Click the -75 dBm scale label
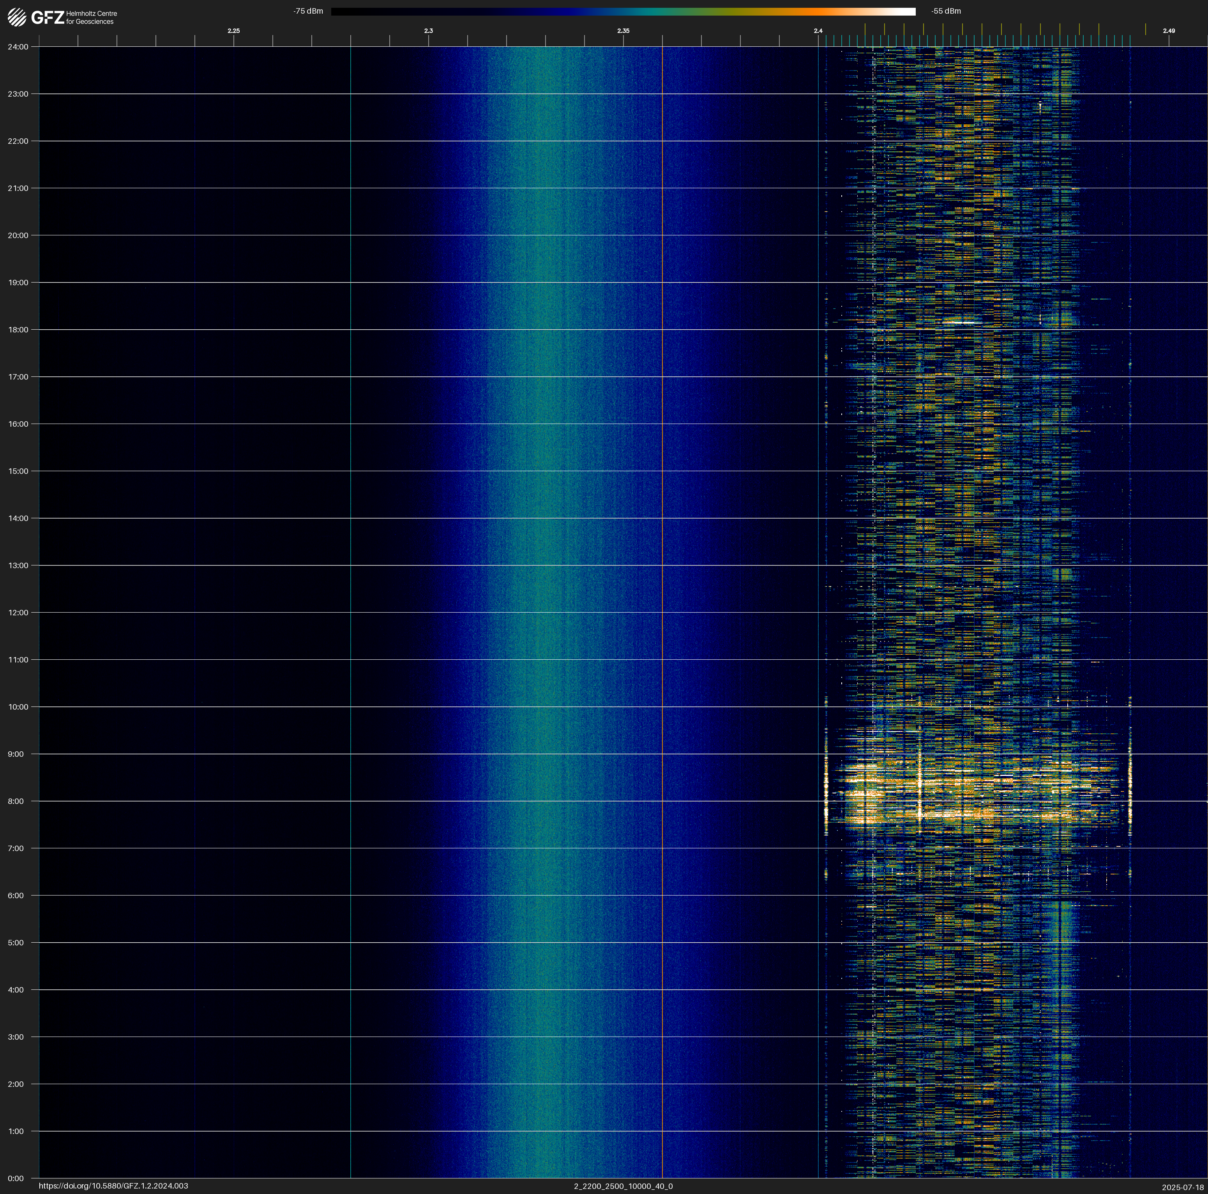 [x=308, y=11]
